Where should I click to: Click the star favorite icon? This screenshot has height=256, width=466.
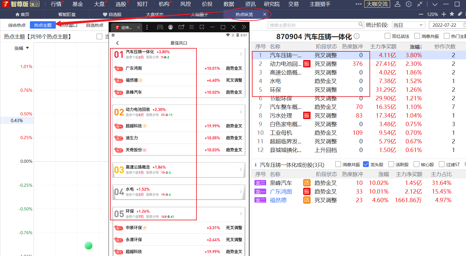(452, 14)
